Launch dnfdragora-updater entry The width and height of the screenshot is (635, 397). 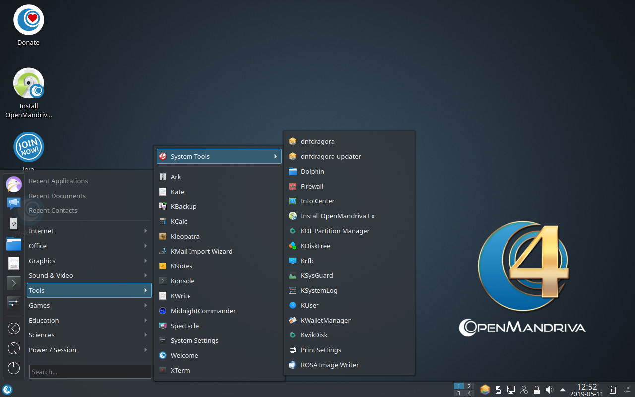[x=349, y=156]
